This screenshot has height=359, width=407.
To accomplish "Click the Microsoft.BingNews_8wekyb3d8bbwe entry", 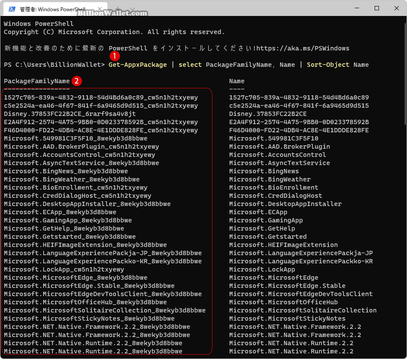I will [66, 171].
